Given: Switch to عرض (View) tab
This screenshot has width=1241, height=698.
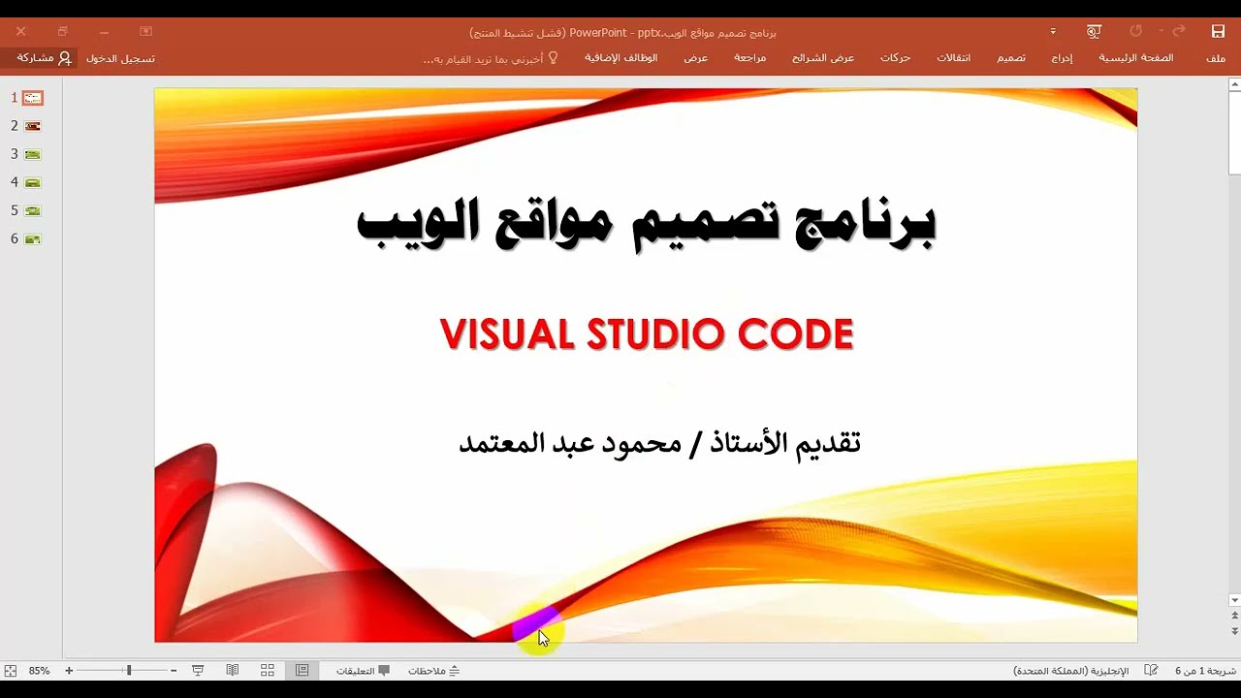Looking at the screenshot, I should tap(695, 58).
